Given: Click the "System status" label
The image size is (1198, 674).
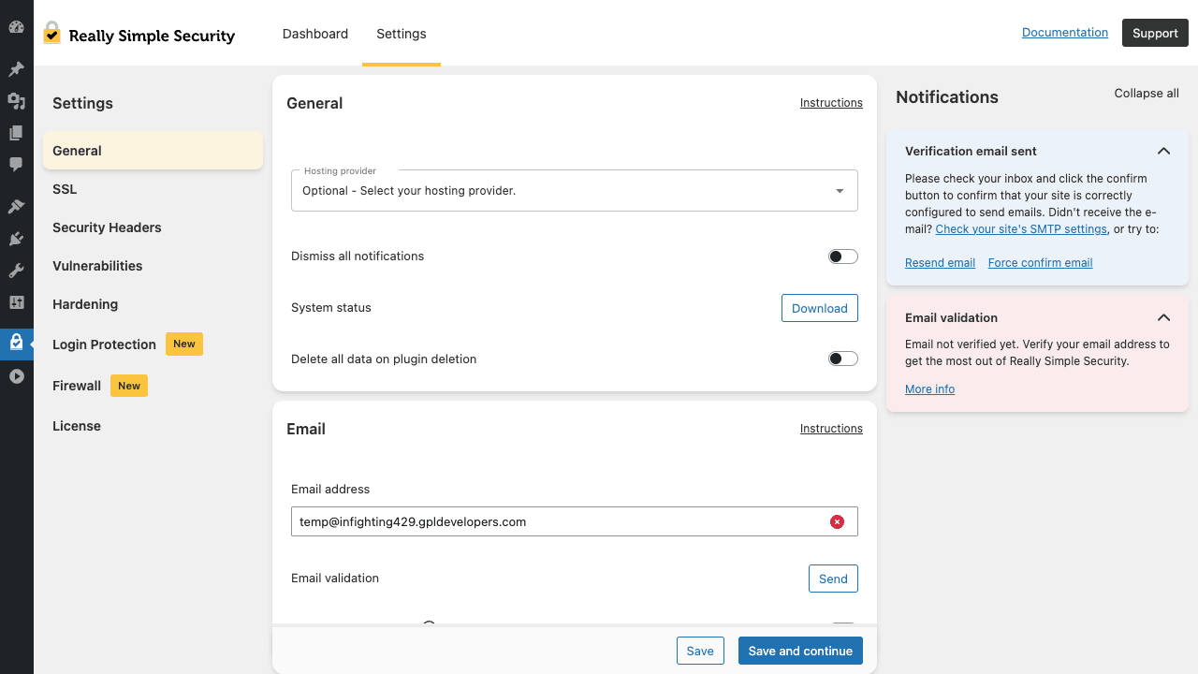Looking at the screenshot, I should click(331, 308).
